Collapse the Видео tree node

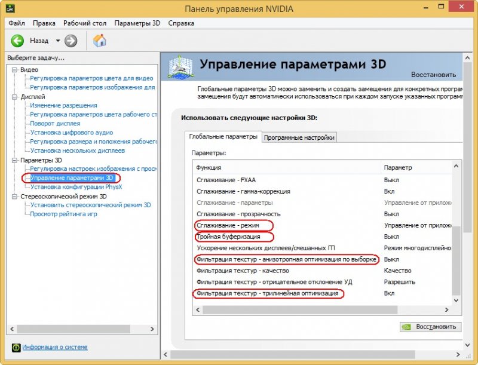[14, 70]
